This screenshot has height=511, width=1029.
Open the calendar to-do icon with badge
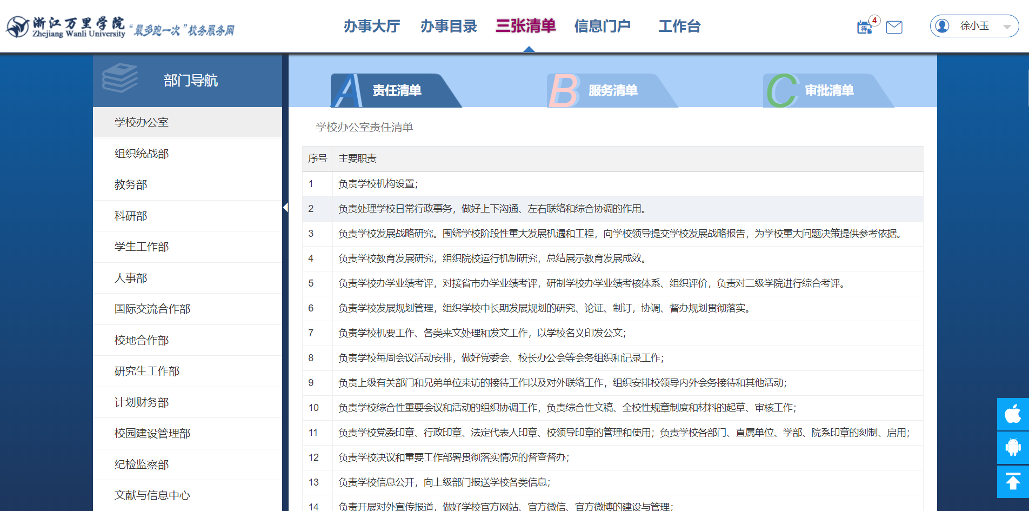pos(865,27)
